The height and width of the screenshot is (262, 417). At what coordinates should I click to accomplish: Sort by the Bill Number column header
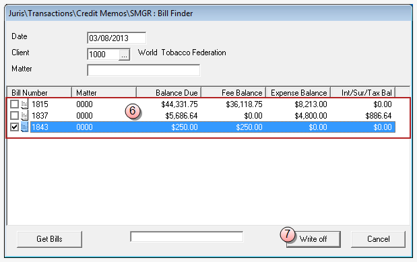point(39,92)
